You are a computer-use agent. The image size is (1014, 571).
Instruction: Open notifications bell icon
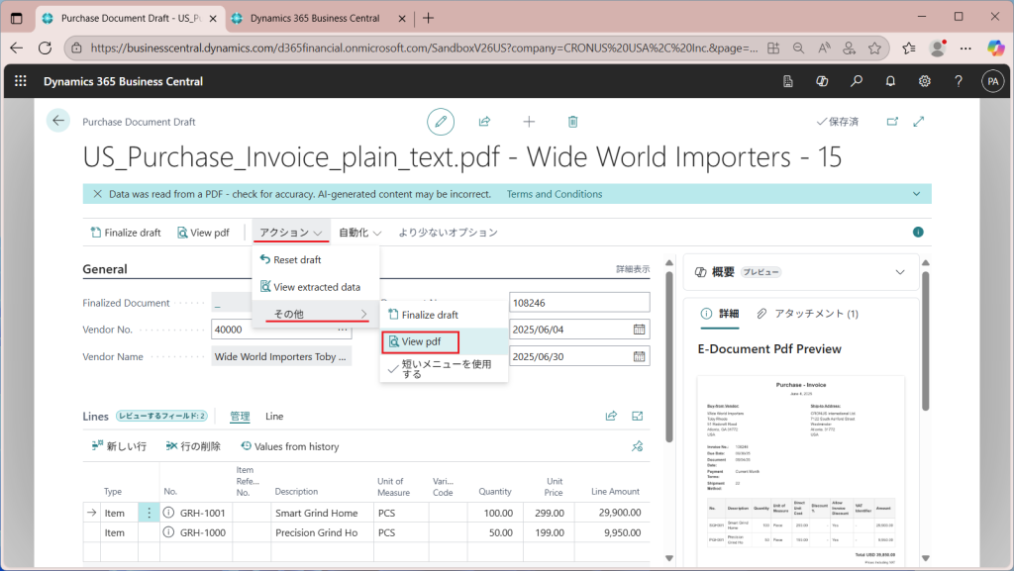tap(890, 81)
